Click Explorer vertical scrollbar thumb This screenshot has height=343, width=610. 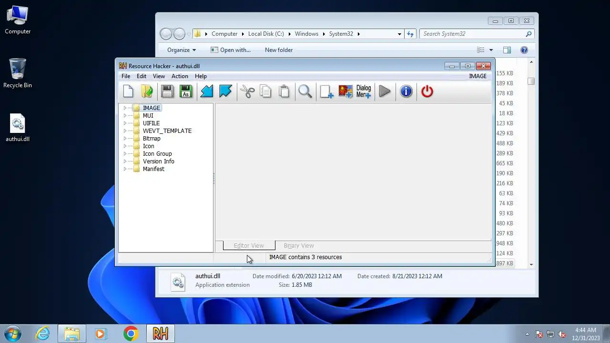pyautogui.click(x=531, y=81)
